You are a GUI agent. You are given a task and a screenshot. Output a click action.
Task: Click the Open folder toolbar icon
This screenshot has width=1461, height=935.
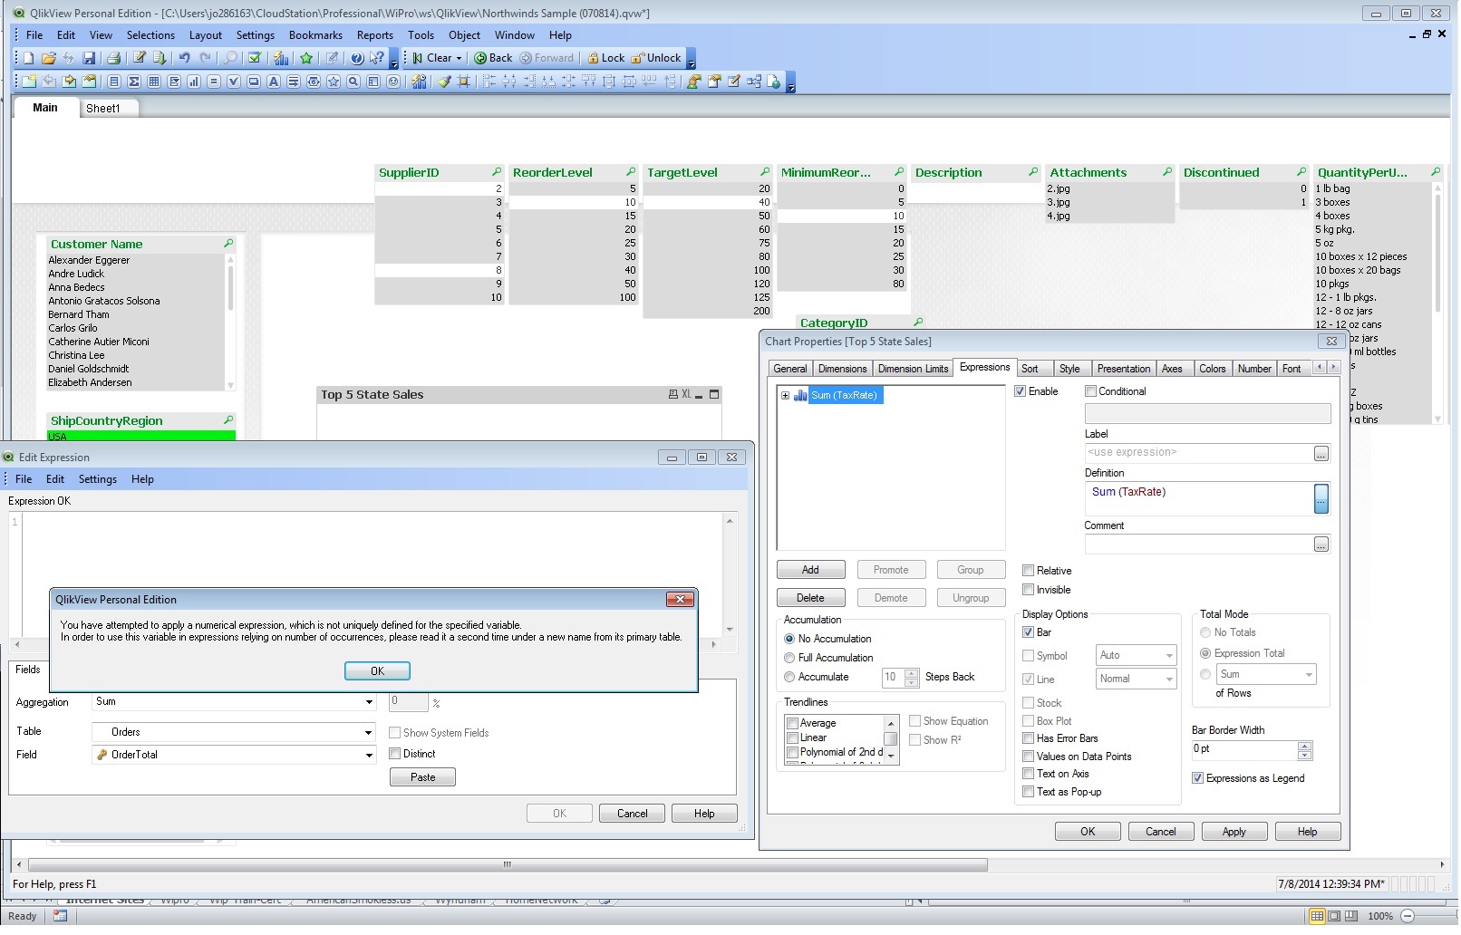tap(49, 58)
